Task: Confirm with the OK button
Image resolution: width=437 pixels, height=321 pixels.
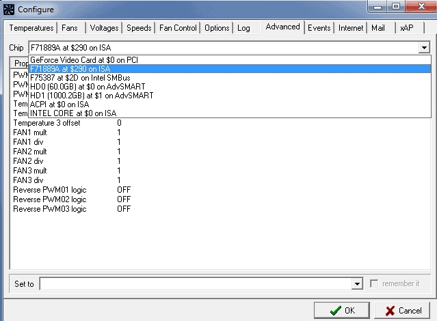Action: [x=342, y=311]
